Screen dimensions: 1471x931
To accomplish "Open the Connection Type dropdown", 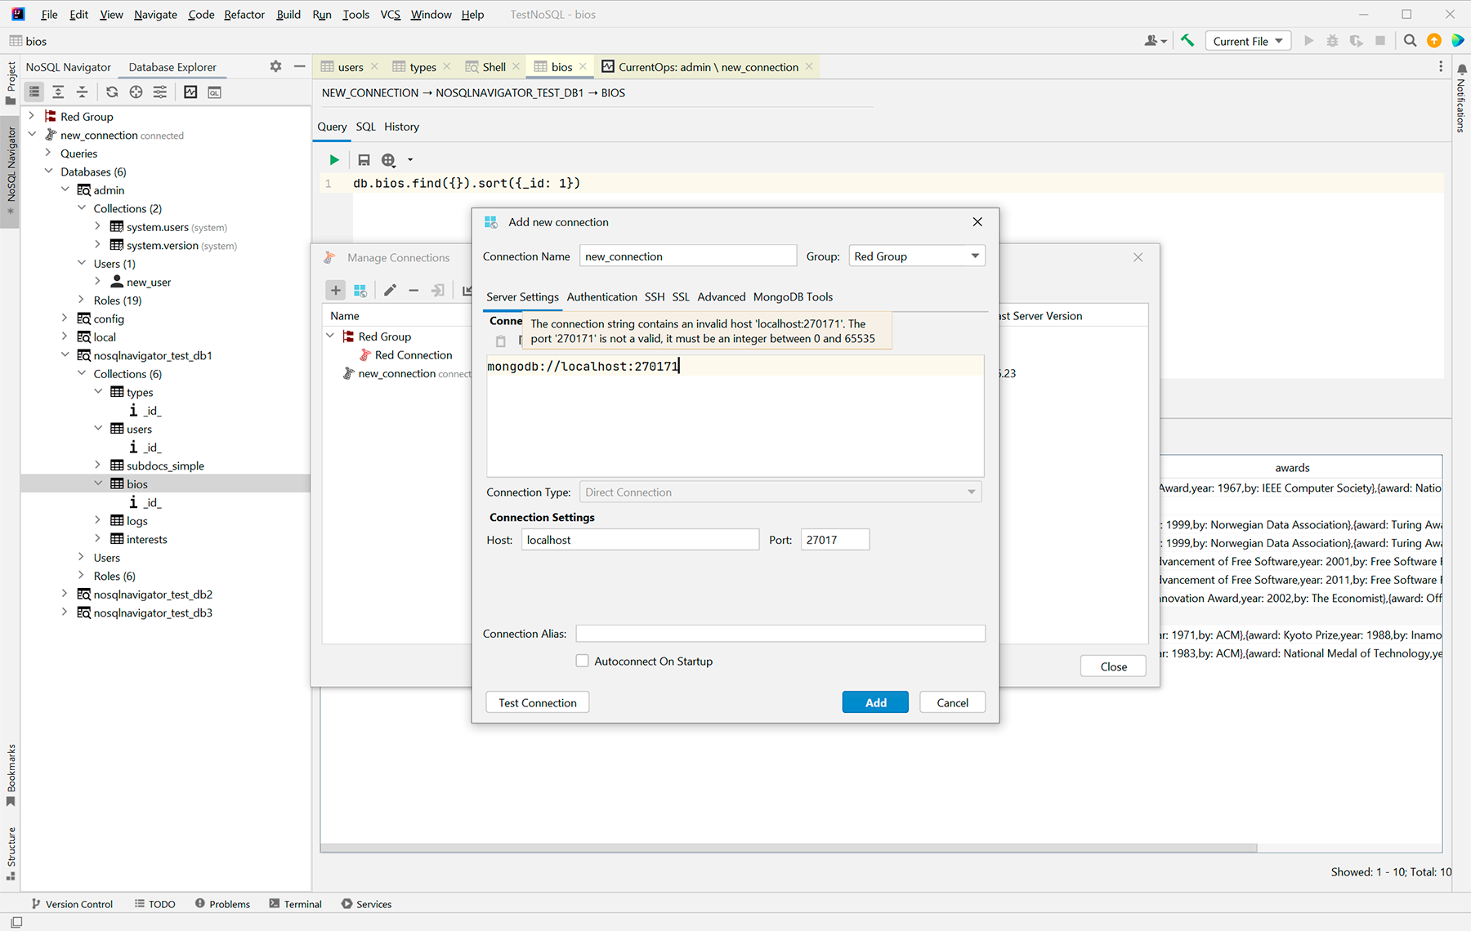I will click(x=780, y=492).
